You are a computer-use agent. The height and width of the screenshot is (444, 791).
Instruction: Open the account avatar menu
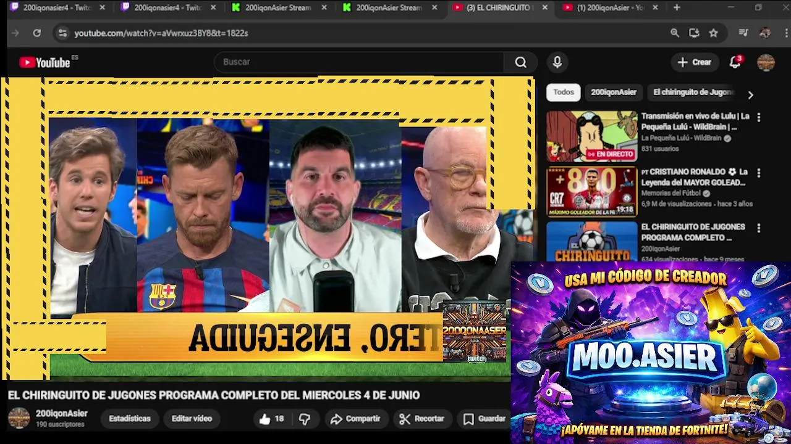tap(766, 62)
